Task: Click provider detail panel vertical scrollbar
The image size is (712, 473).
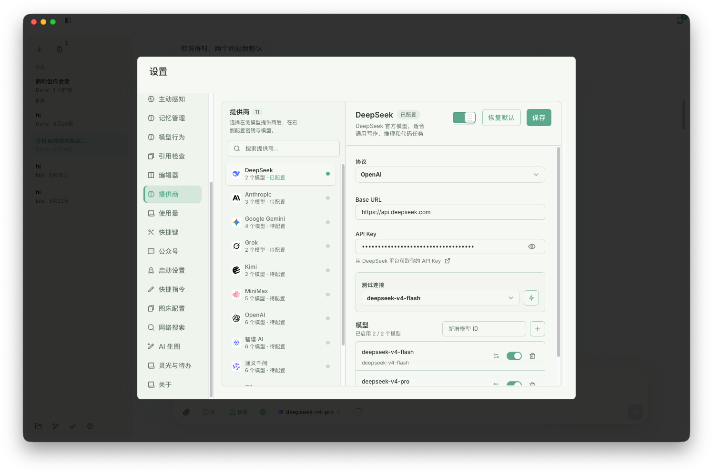Action: (558, 252)
